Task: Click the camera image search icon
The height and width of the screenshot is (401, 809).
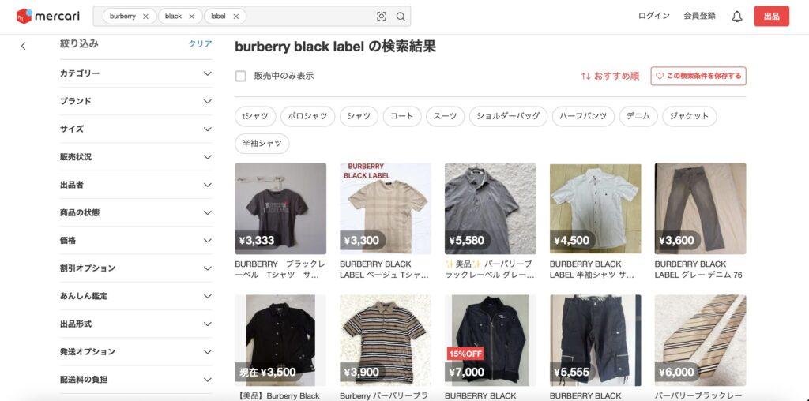Action: pyautogui.click(x=382, y=17)
